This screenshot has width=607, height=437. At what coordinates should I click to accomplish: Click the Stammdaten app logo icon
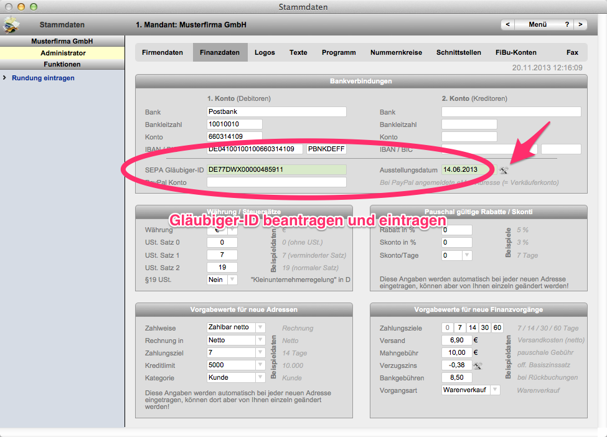click(x=11, y=25)
